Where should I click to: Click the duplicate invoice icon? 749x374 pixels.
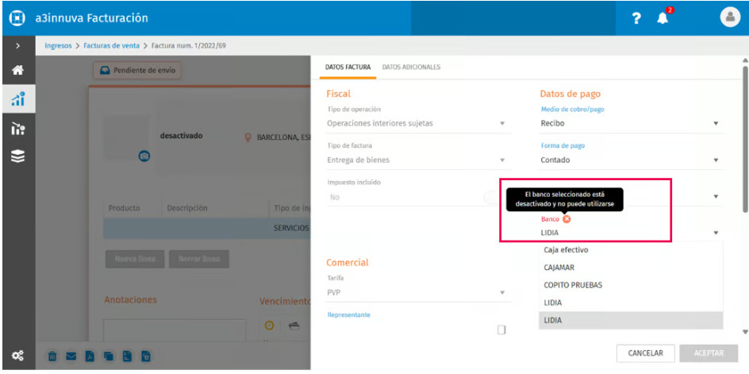[x=109, y=356]
